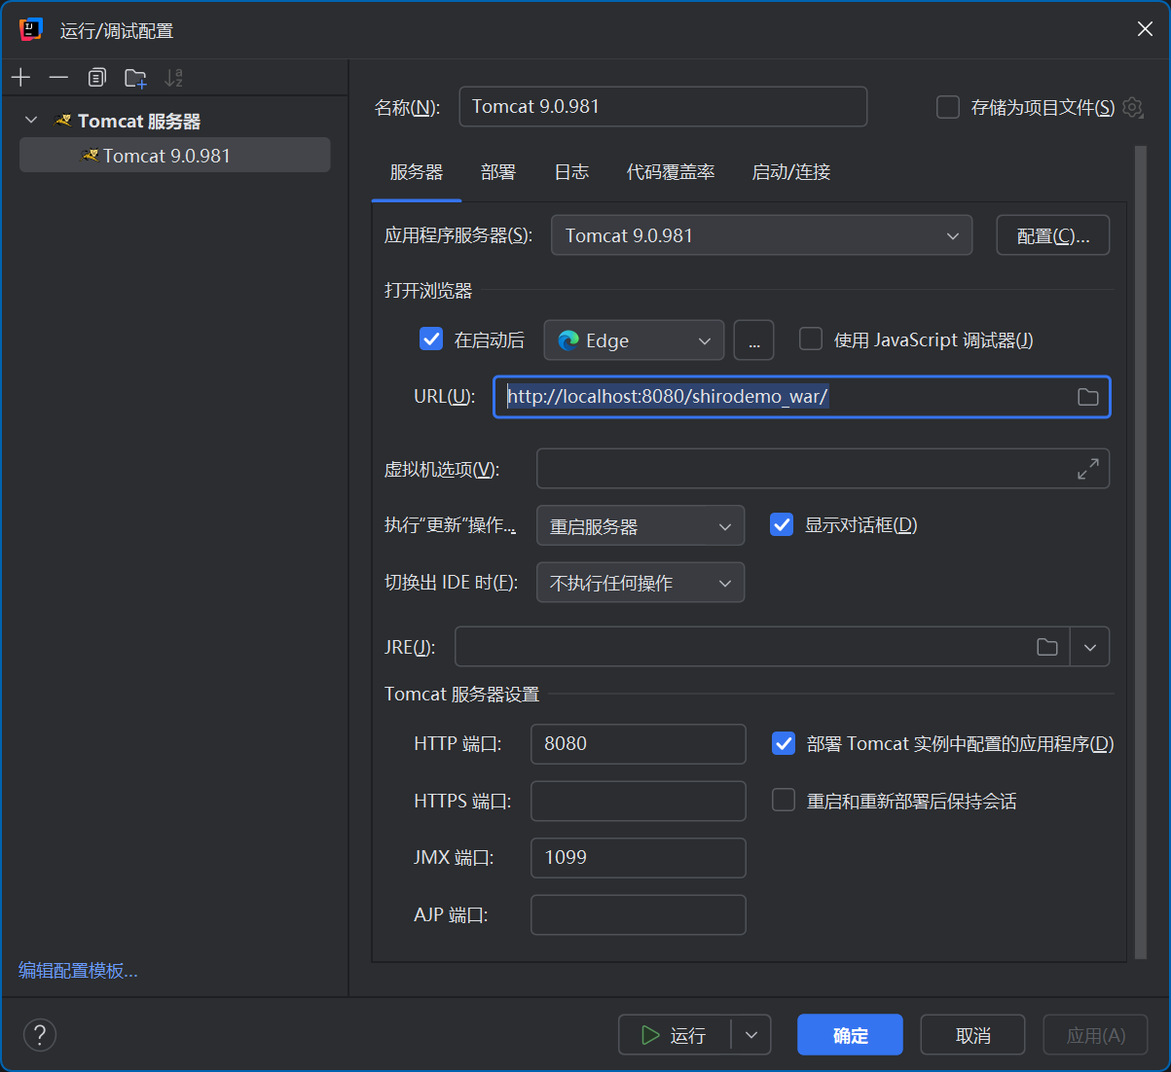Open the 应用程序服务器 dropdown
Screen dimensions: 1171x1072
761,235
